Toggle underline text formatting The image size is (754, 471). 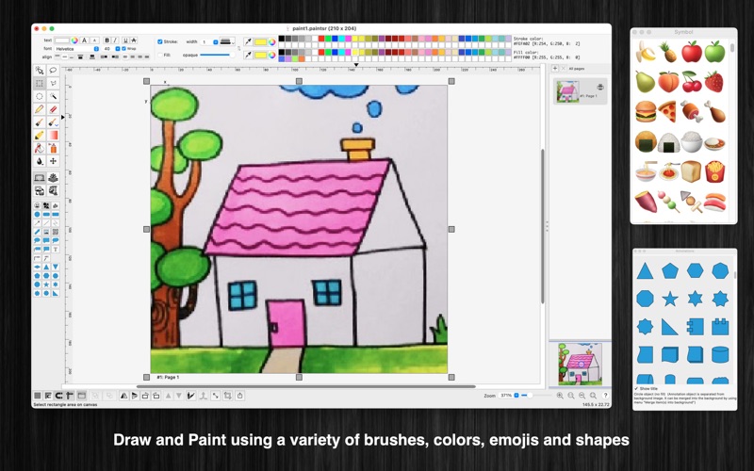point(125,41)
